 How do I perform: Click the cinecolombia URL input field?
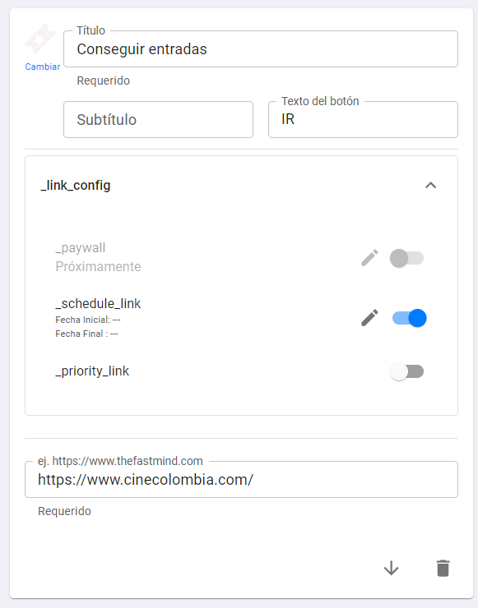(x=241, y=479)
